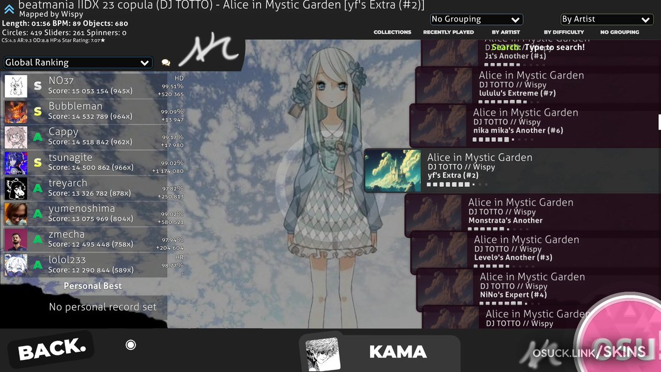661x372 pixels.
Task: Click zmecha's player avatar
Action: 16,240
